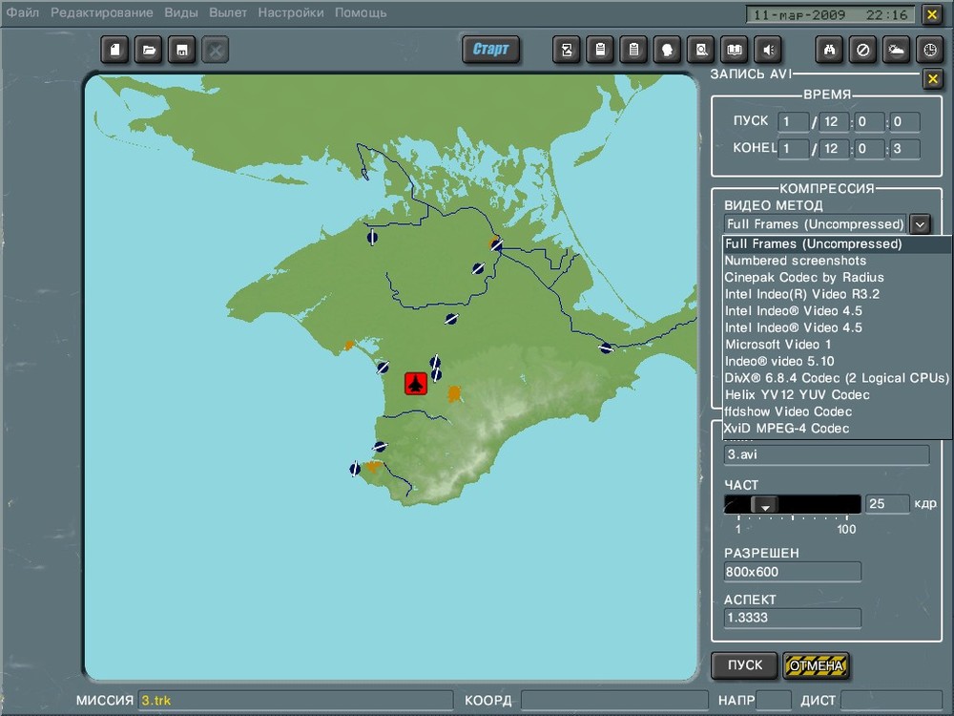Open weather settings with the cloud icon
The height and width of the screenshot is (716, 954).
896,50
